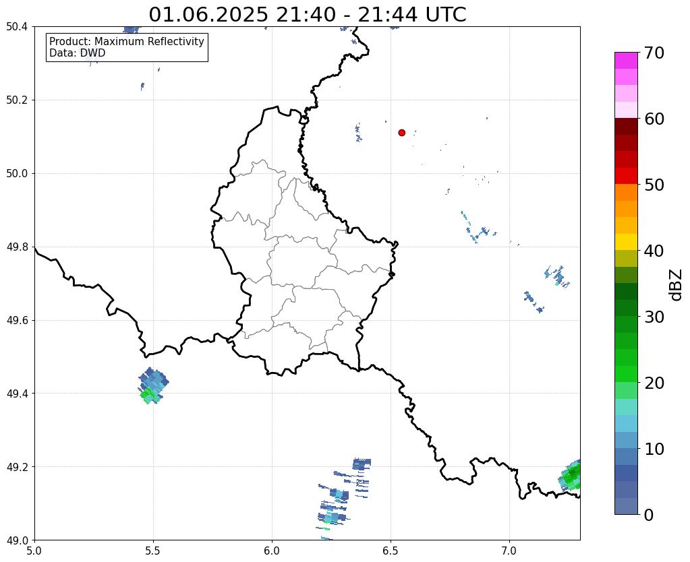The height and width of the screenshot is (562, 690).
Task: Click the latitude axis label 49.0
Action: (17, 540)
